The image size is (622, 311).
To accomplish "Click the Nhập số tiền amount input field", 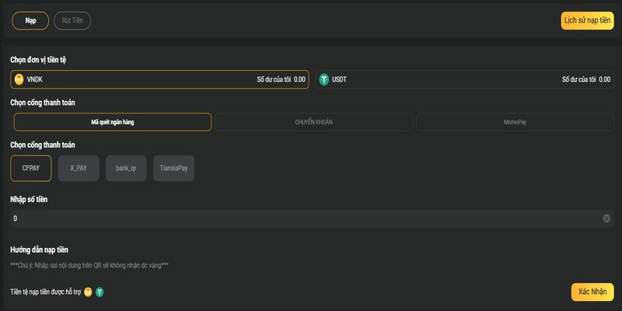I will [303, 218].
